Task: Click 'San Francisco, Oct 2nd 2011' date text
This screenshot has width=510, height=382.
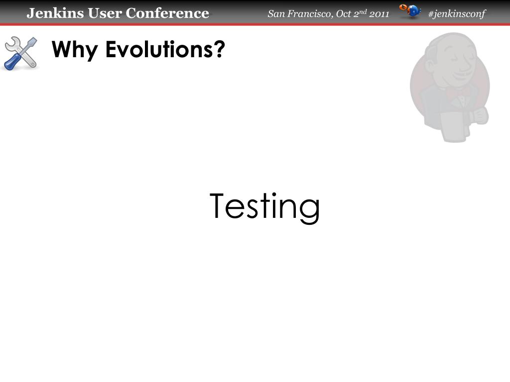Action: coord(328,13)
